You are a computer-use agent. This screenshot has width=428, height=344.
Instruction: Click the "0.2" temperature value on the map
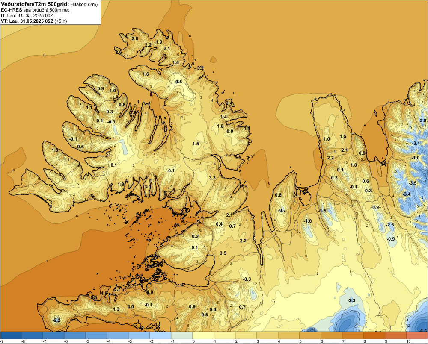coord(195,236)
